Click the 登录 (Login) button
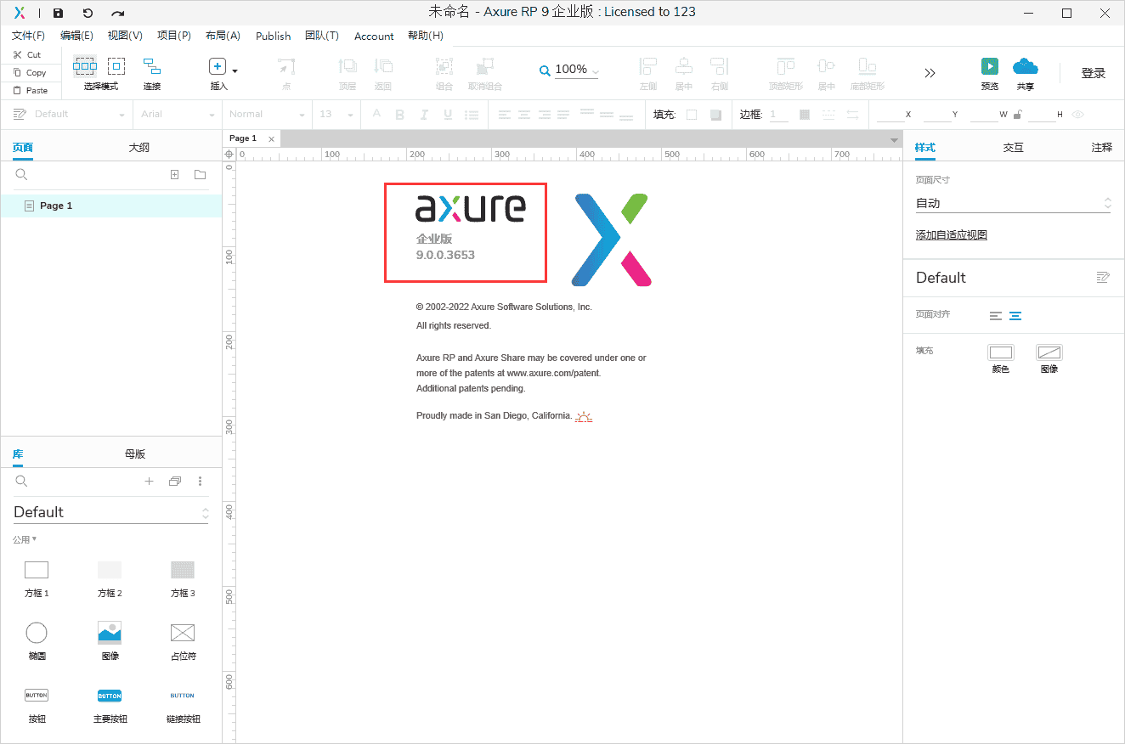Viewport: 1125px width, 744px height. pyautogui.click(x=1093, y=73)
